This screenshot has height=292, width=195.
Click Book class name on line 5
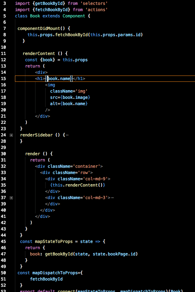[35, 16]
